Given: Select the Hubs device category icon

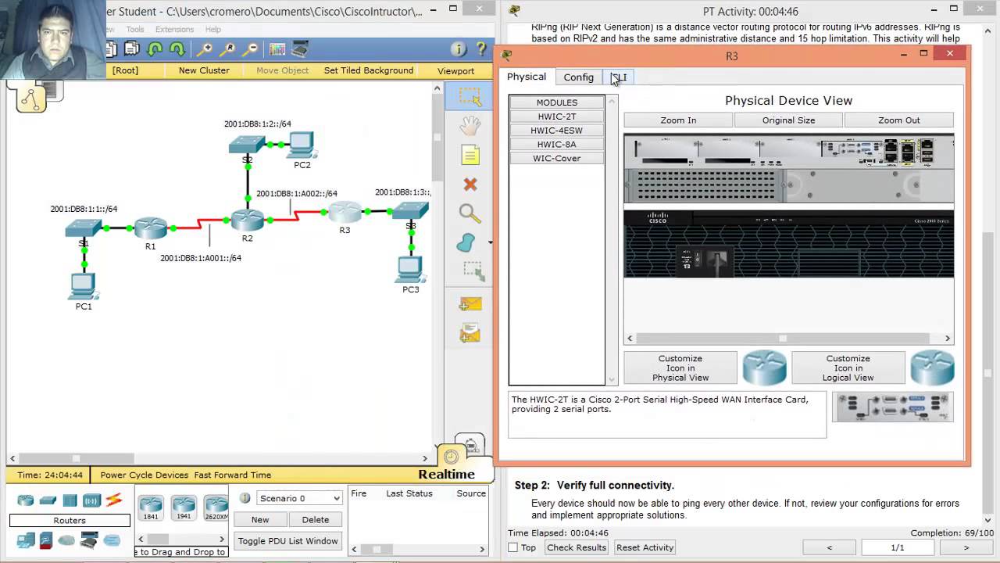Looking at the screenshot, I should pyautogui.click(x=70, y=500).
